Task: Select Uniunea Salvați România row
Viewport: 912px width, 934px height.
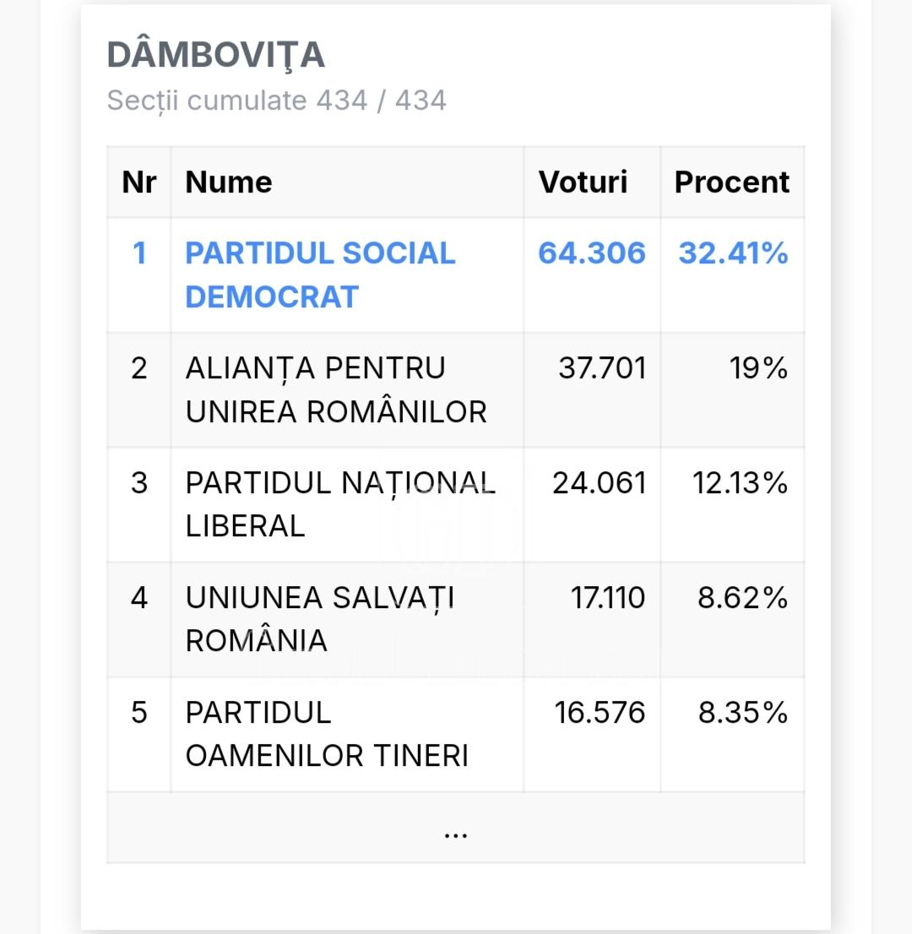Action: (x=456, y=620)
